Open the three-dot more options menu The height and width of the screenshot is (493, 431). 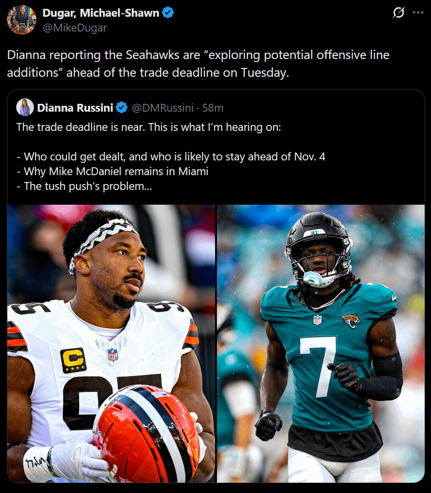click(418, 13)
